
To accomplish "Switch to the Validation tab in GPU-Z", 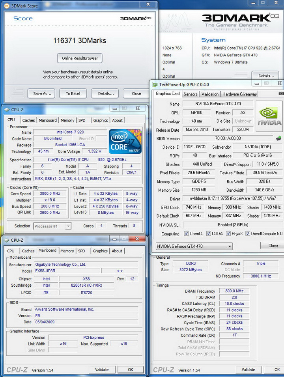I will pyautogui.click(x=210, y=94).
